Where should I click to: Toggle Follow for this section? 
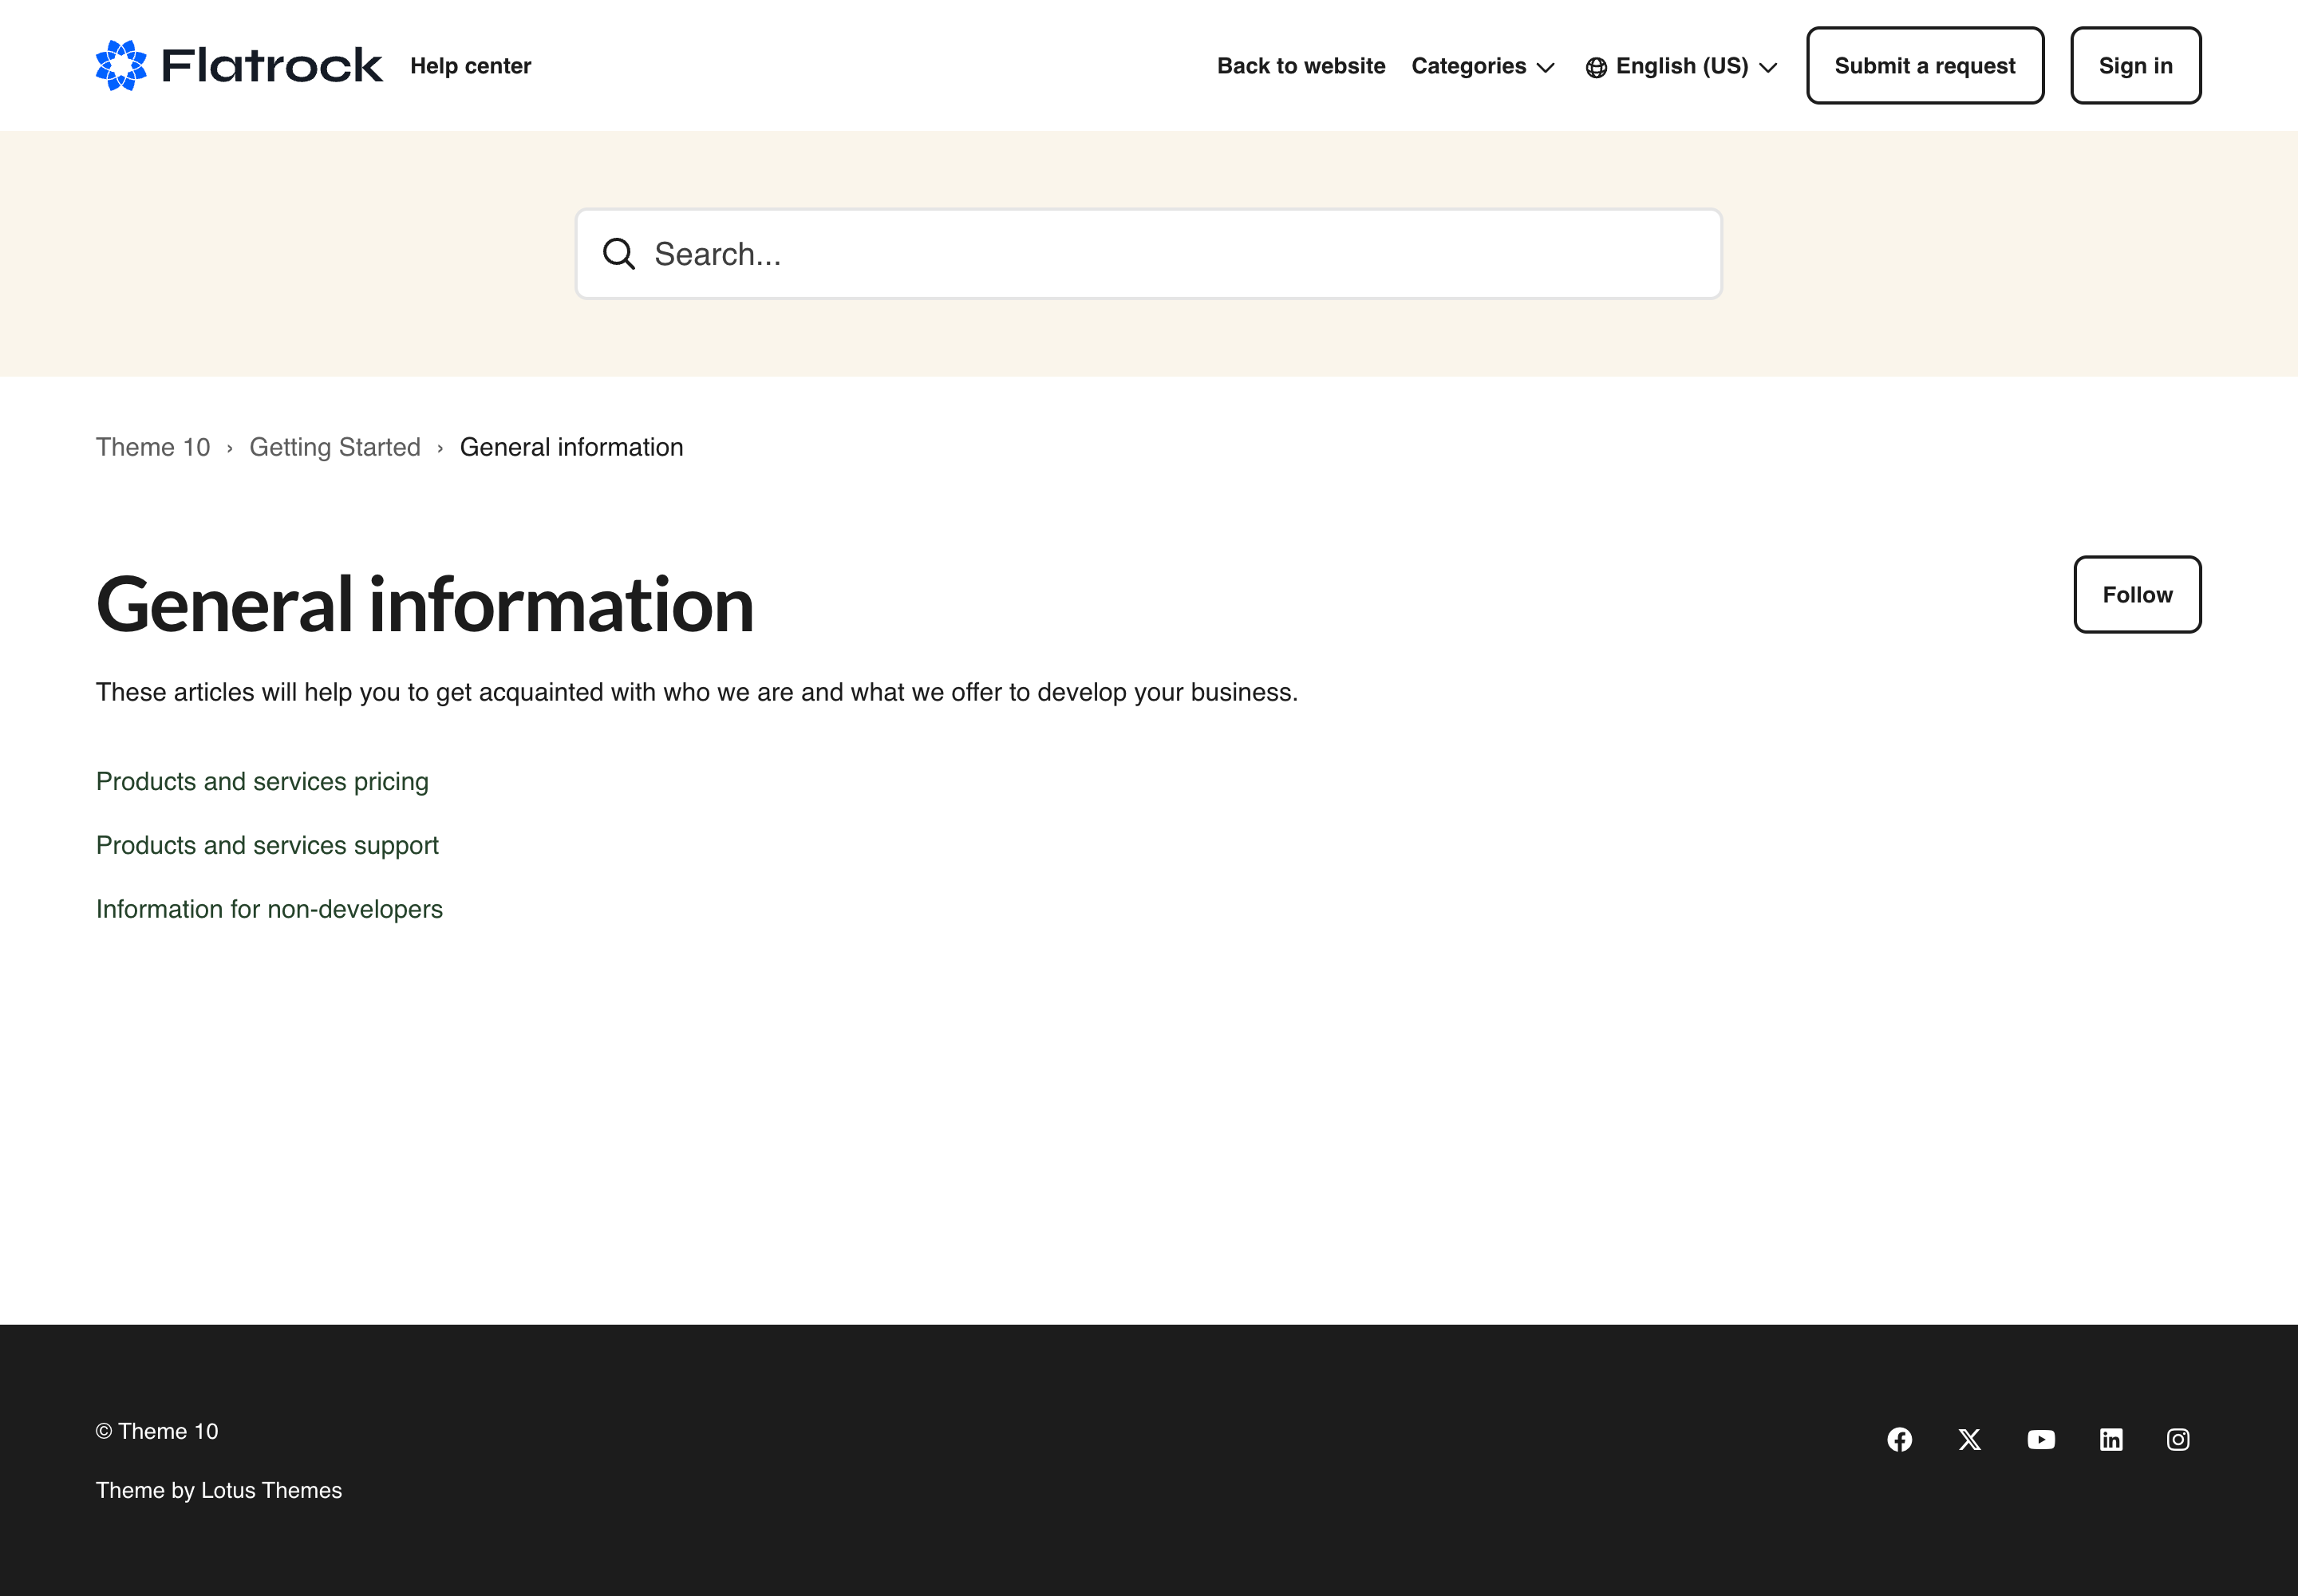(x=2136, y=595)
